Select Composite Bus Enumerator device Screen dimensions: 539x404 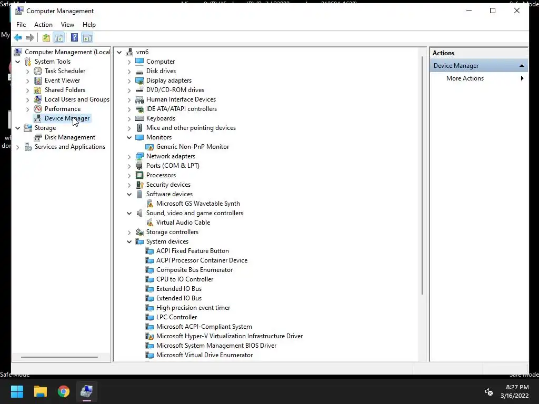point(195,270)
